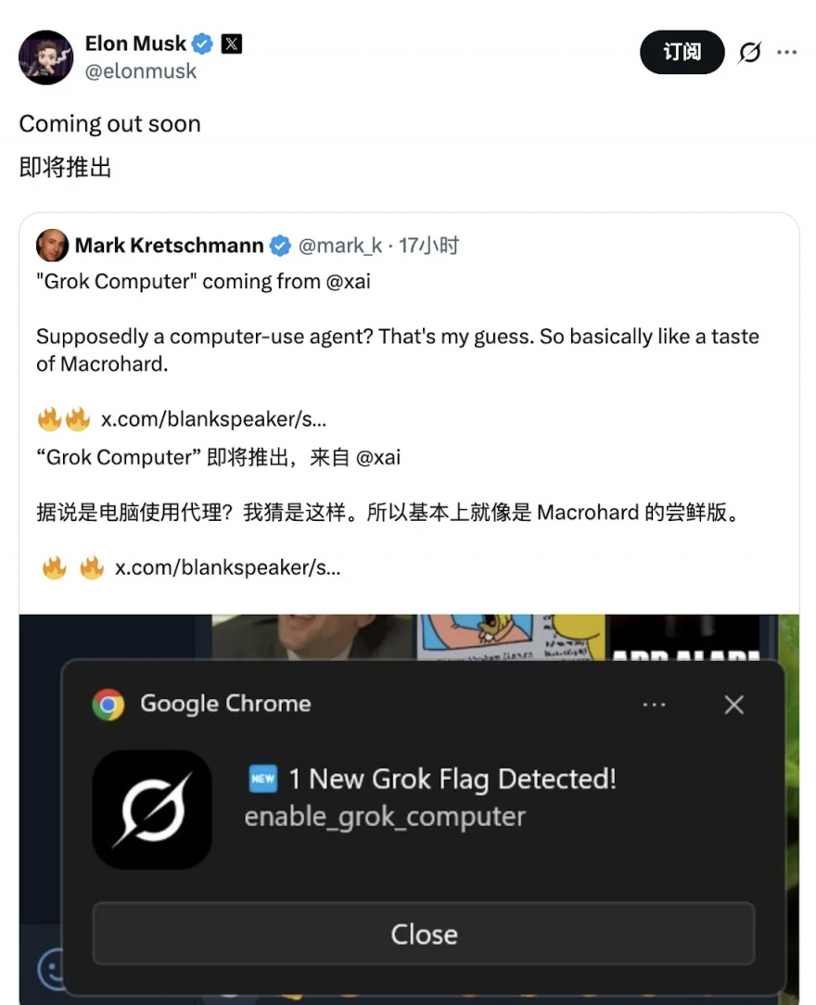816x1005 pixels.
Task: Open the first x.com/blankspeaker link
Action: [213, 419]
